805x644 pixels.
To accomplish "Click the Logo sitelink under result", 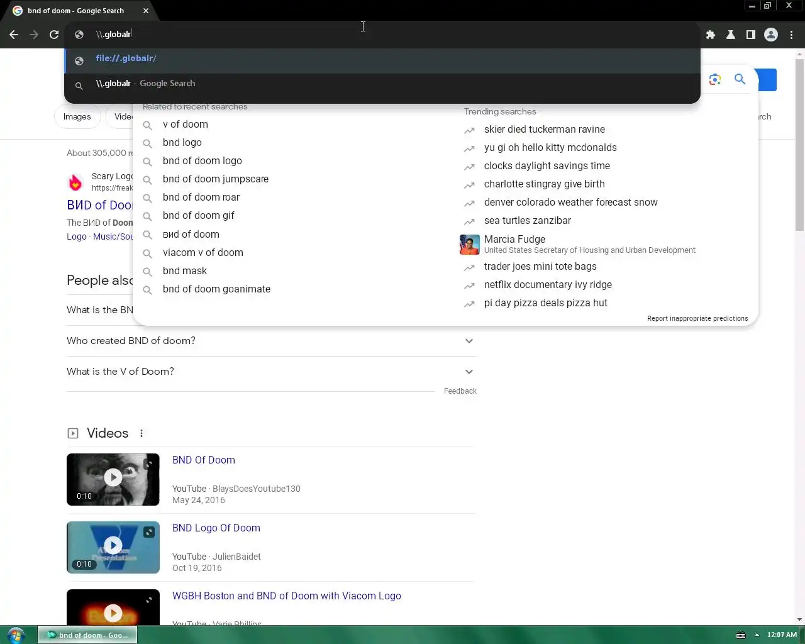I will coord(77,237).
